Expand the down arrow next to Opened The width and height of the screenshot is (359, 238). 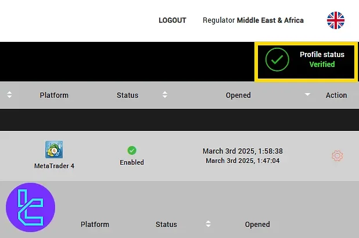pos(307,95)
